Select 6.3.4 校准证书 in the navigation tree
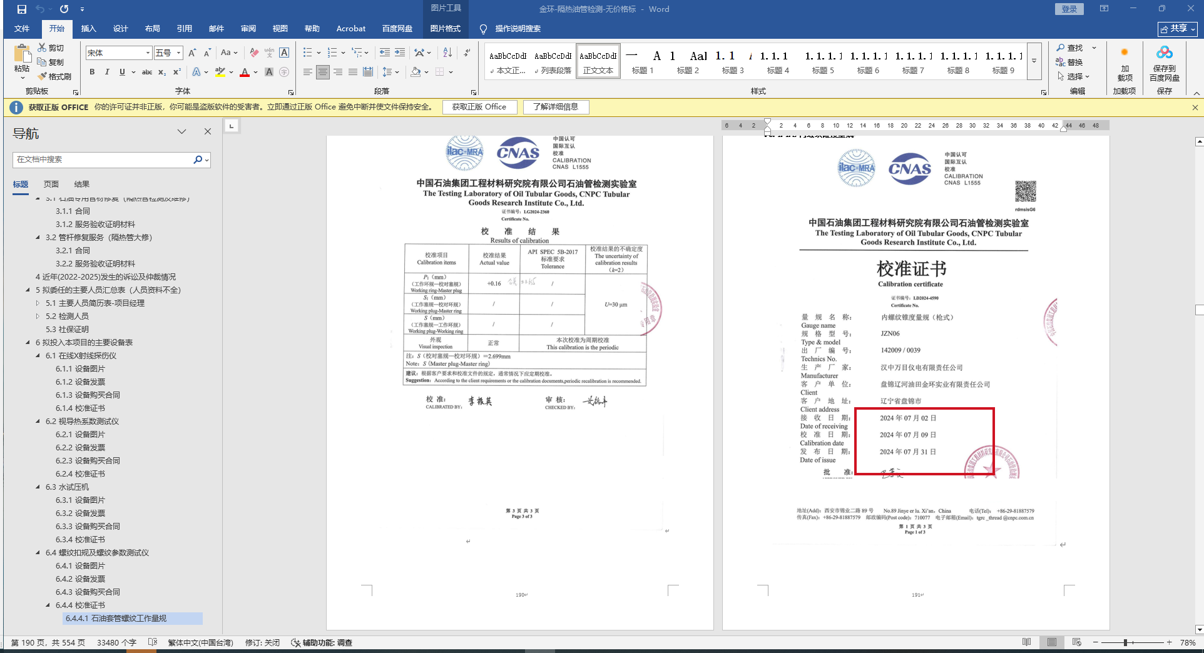The width and height of the screenshot is (1204, 653). click(x=80, y=539)
